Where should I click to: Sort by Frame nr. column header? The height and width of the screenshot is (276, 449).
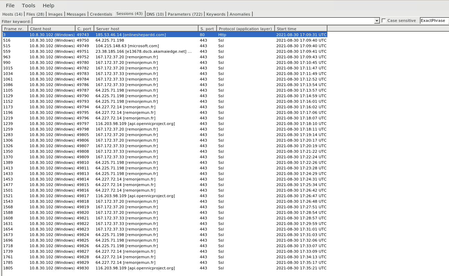click(15, 28)
